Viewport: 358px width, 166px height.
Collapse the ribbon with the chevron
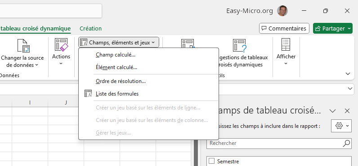pyautogui.click(x=348, y=74)
